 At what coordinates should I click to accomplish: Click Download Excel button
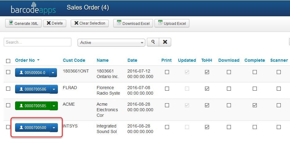pyautogui.click(x=133, y=23)
